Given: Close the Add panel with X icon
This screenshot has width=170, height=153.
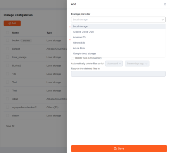Looking at the screenshot, I should pyautogui.click(x=165, y=4).
